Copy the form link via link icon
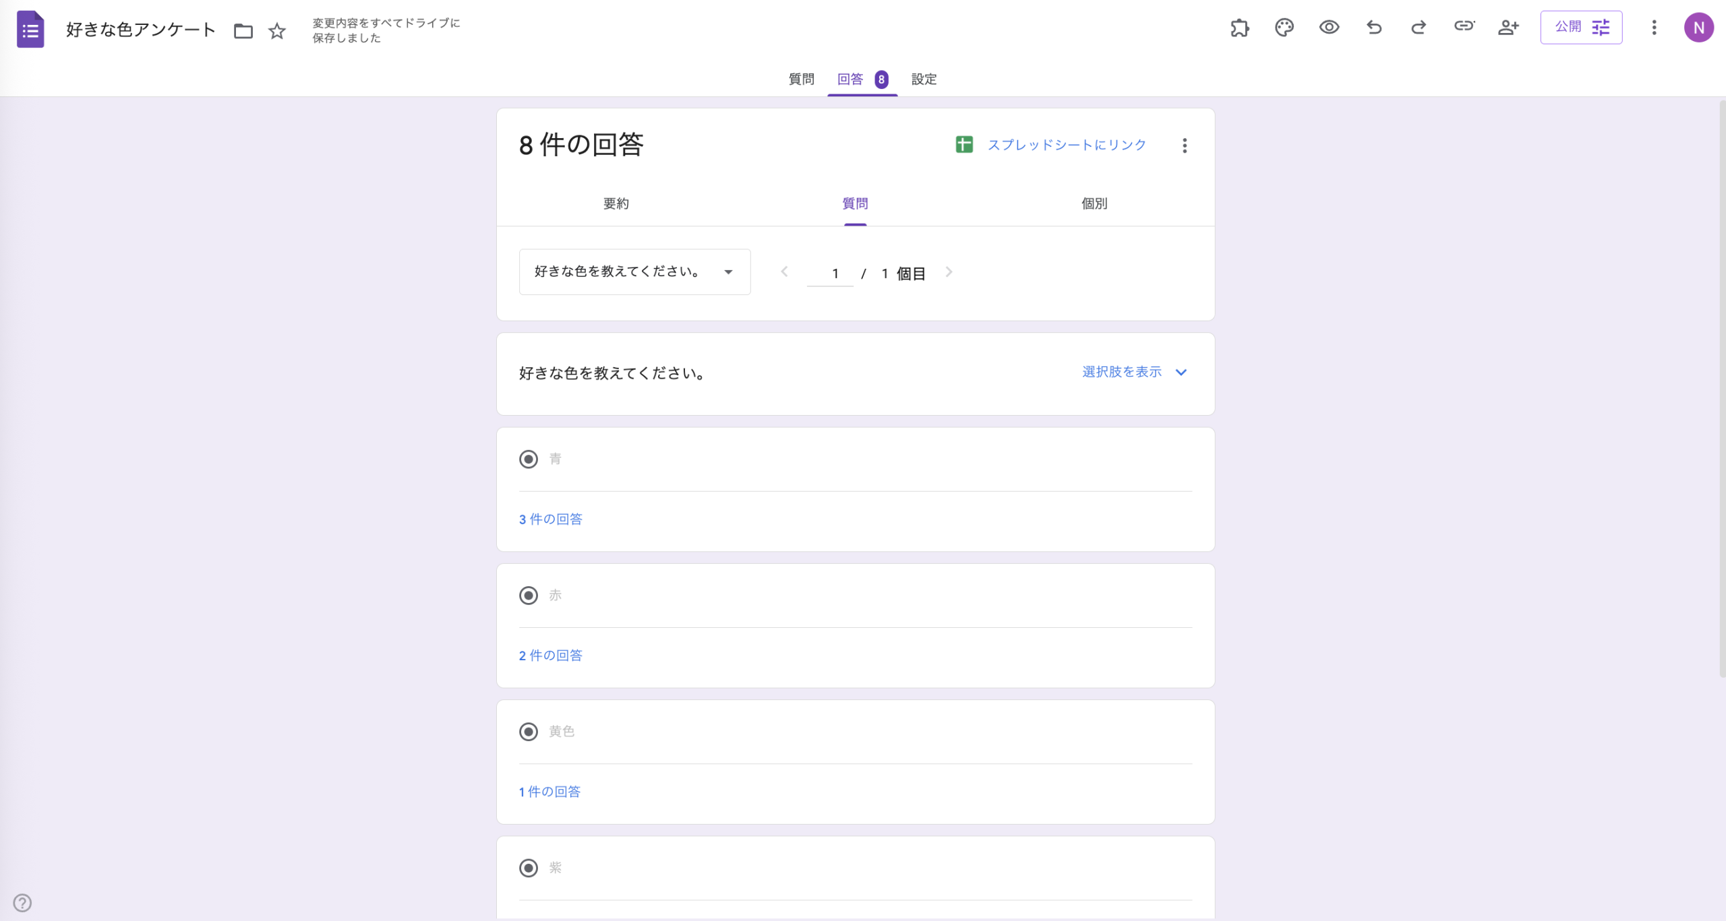Screen dimensions: 1726x921 (x=1464, y=28)
